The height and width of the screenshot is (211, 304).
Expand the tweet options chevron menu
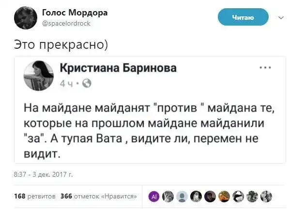(281, 18)
